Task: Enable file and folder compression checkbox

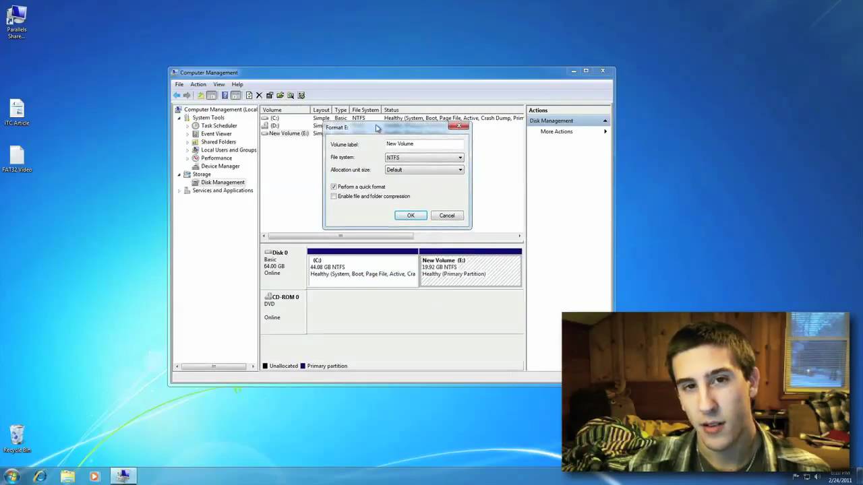Action: pyautogui.click(x=334, y=196)
